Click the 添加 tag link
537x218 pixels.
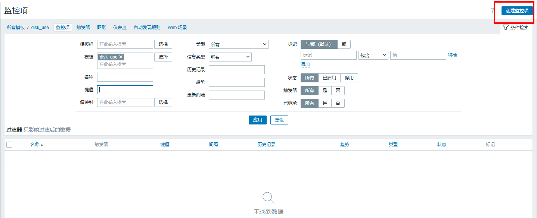305,64
